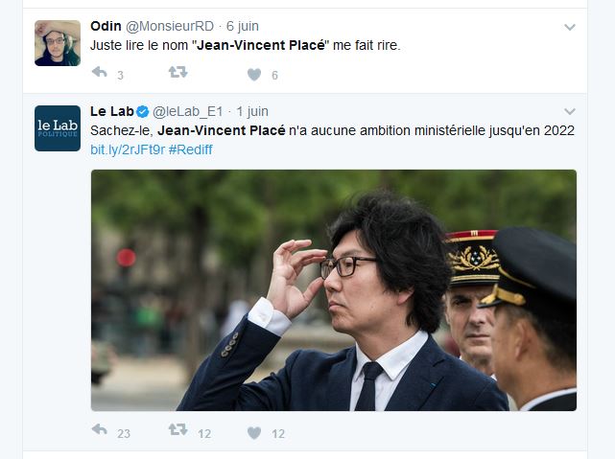Viewport: 615px width, 459px height.
Task: Retweet the Le Lab tweet
Action: [178, 430]
